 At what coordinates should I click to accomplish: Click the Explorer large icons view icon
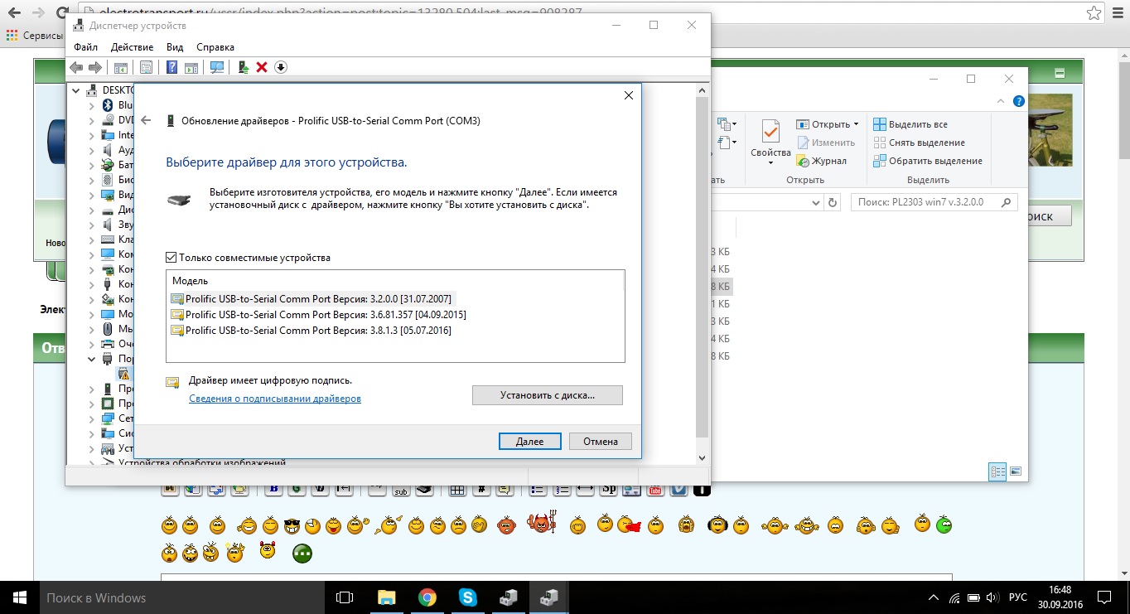(1015, 471)
